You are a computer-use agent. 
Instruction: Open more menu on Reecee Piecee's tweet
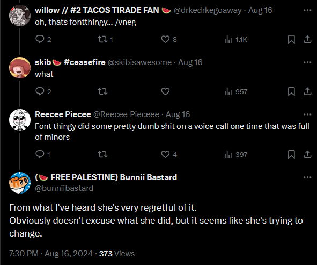pos(307,114)
